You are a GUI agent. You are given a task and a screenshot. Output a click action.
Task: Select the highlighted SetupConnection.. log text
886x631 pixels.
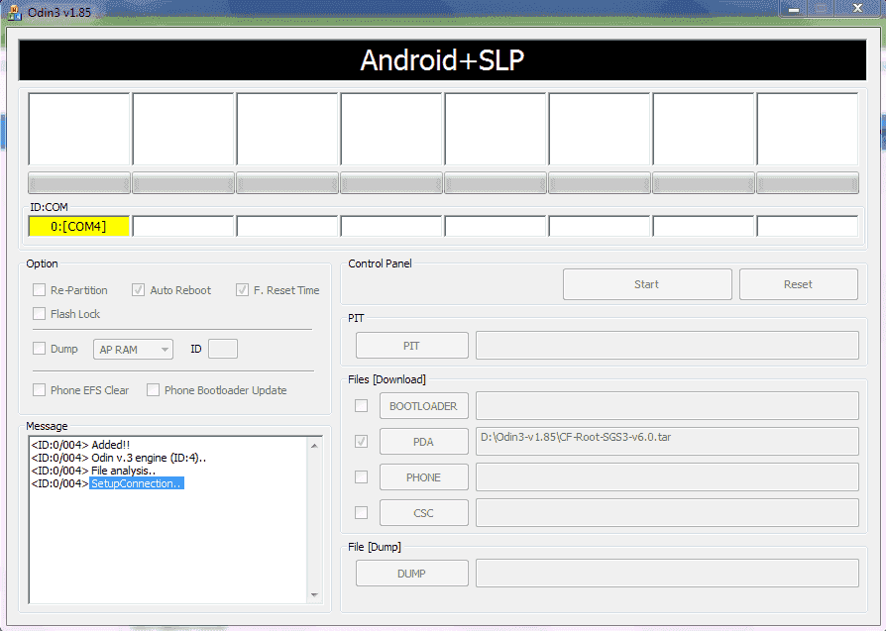click(x=136, y=483)
